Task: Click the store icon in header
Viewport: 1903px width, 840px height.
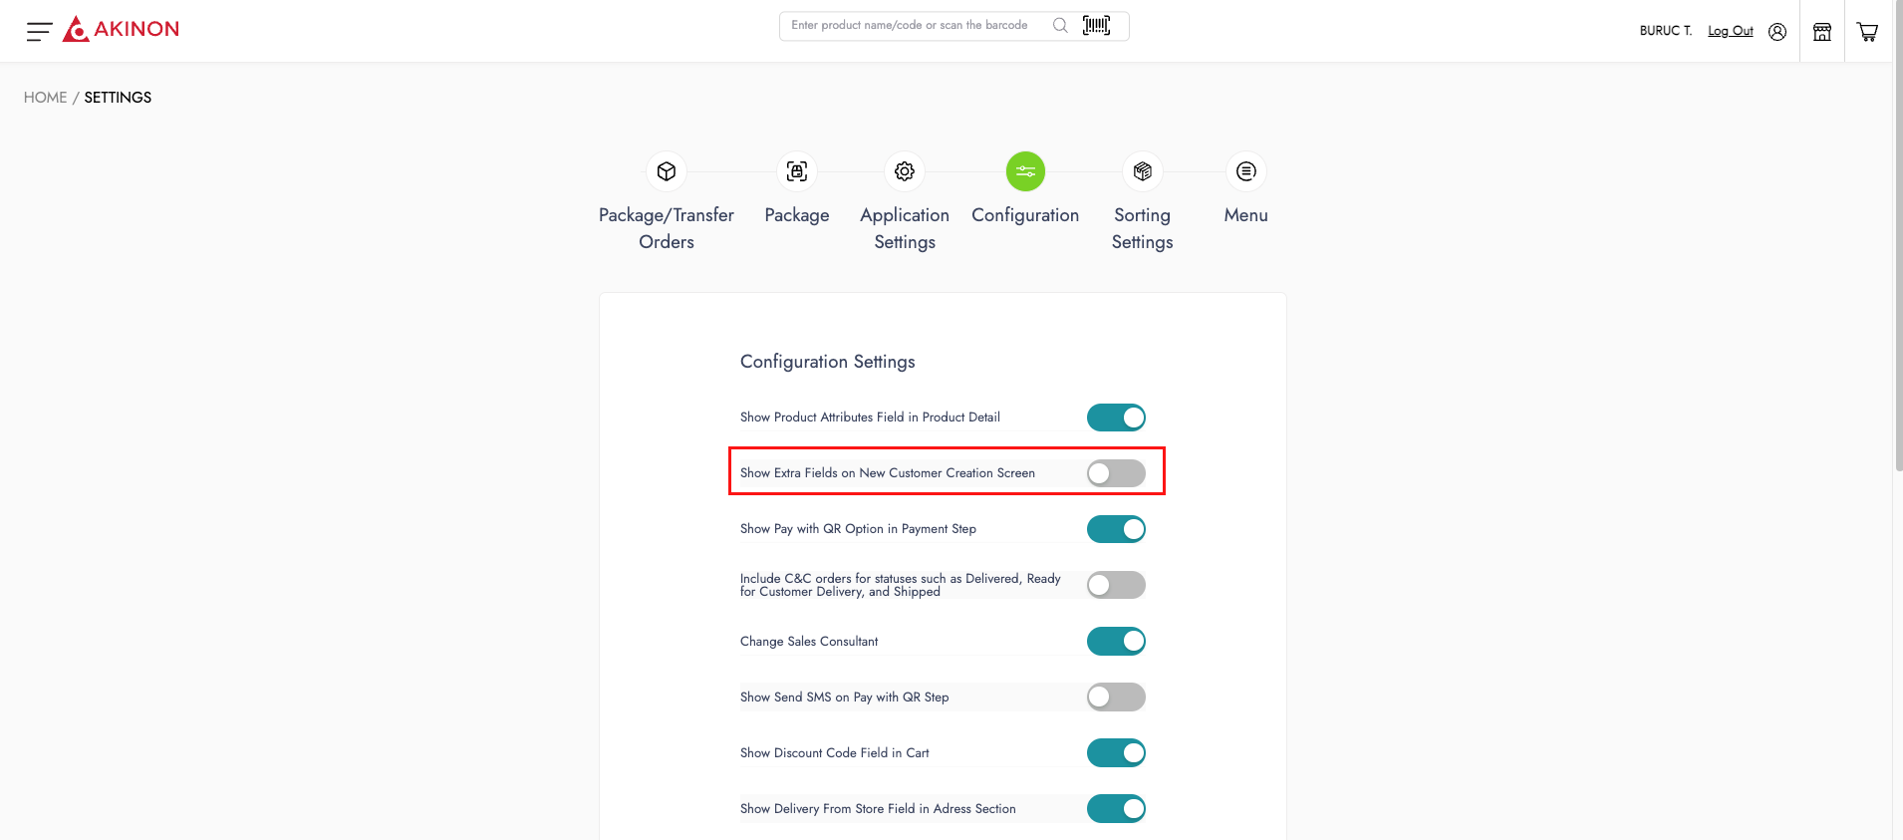Action: [1822, 32]
